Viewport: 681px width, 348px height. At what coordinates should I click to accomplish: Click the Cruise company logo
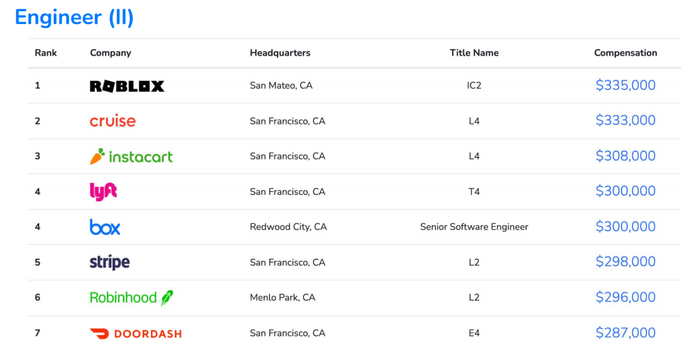tap(113, 121)
